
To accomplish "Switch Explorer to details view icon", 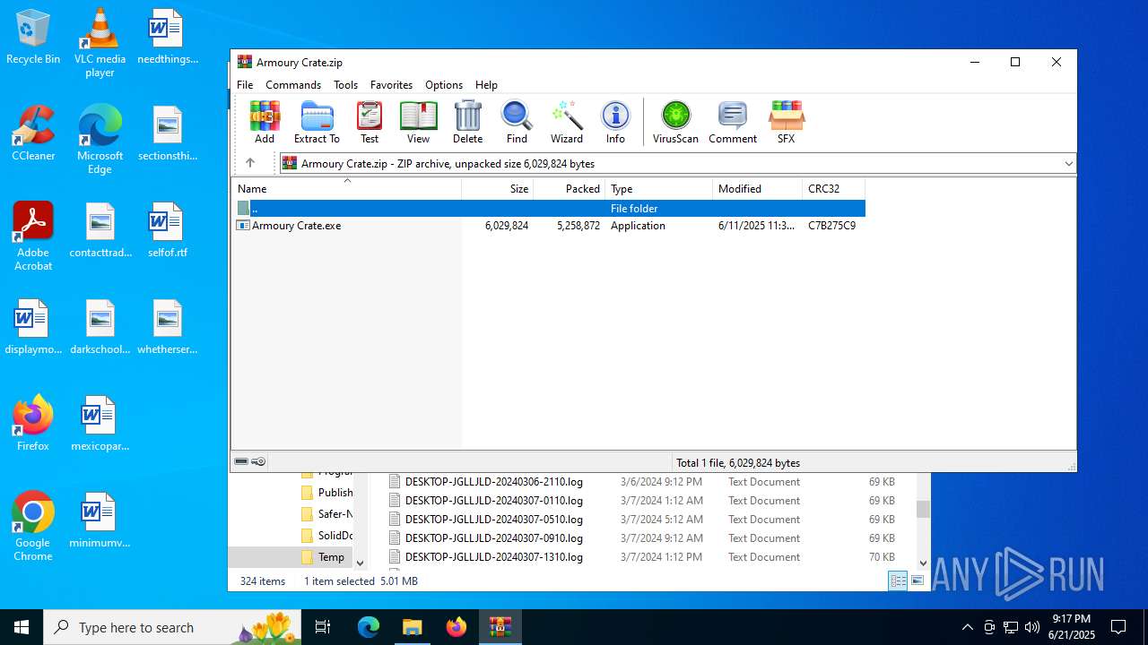I will [x=898, y=580].
